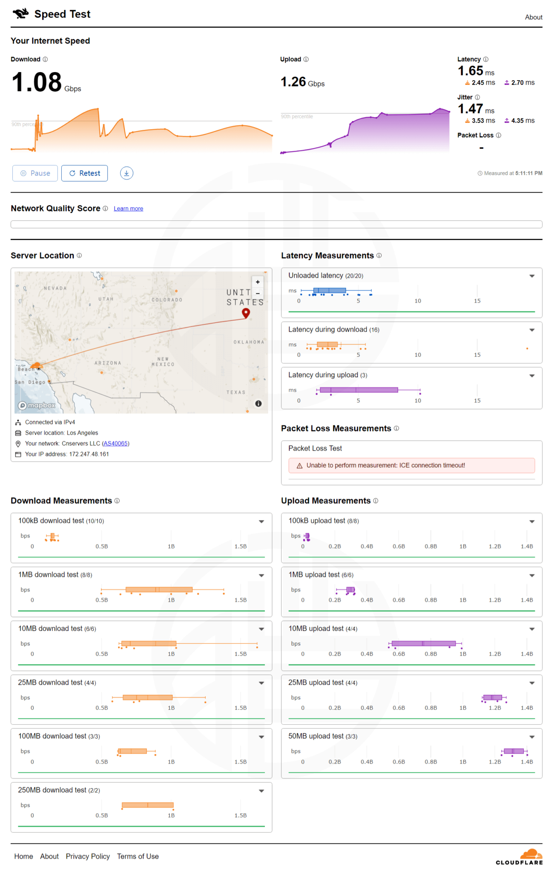The width and height of the screenshot is (551, 873).
Task: Open the AS40065 network link
Action: tap(115, 443)
